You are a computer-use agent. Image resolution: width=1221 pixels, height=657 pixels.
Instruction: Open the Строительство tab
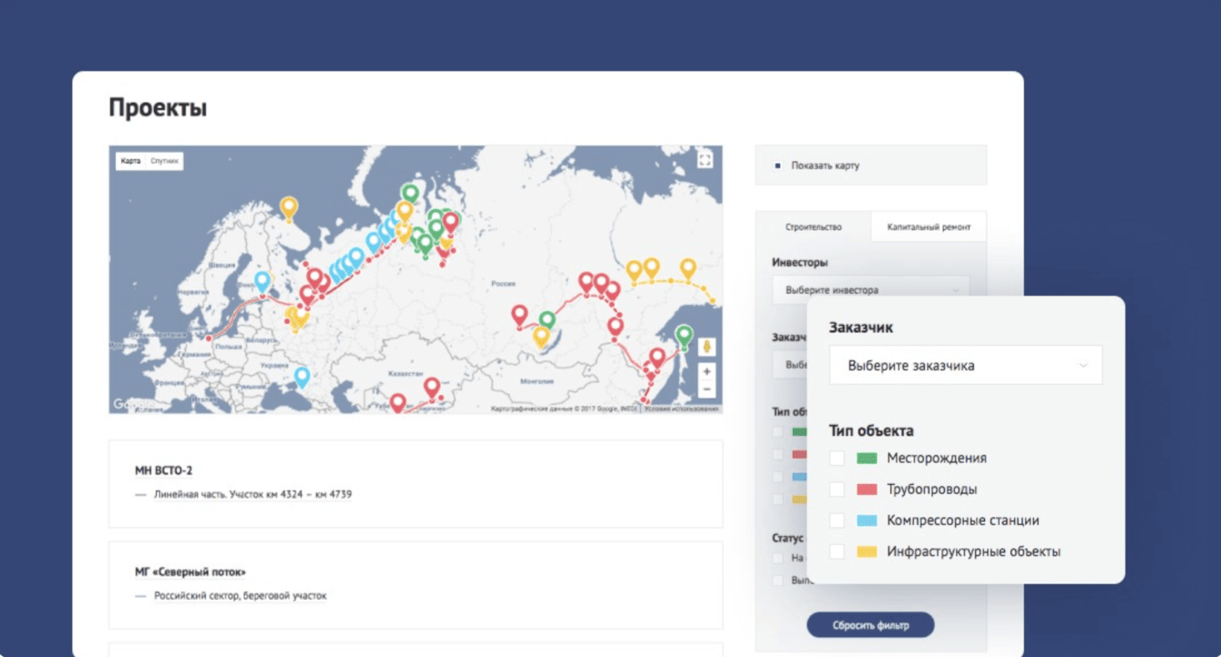814,227
